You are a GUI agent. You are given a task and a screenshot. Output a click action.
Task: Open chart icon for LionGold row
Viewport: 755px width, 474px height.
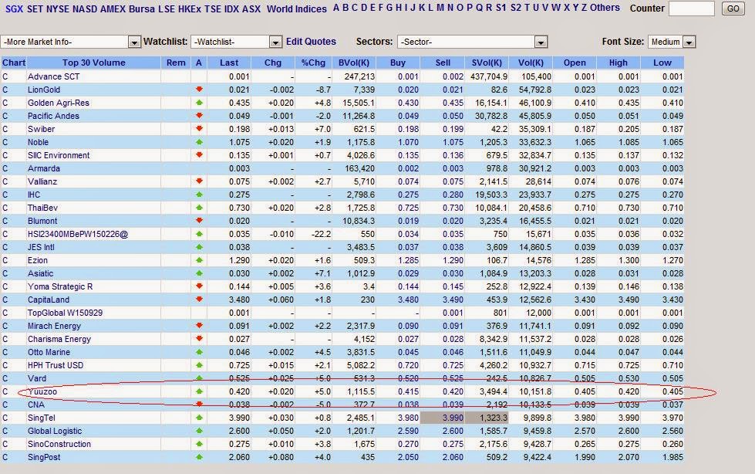pyautogui.click(x=5, y=90)
